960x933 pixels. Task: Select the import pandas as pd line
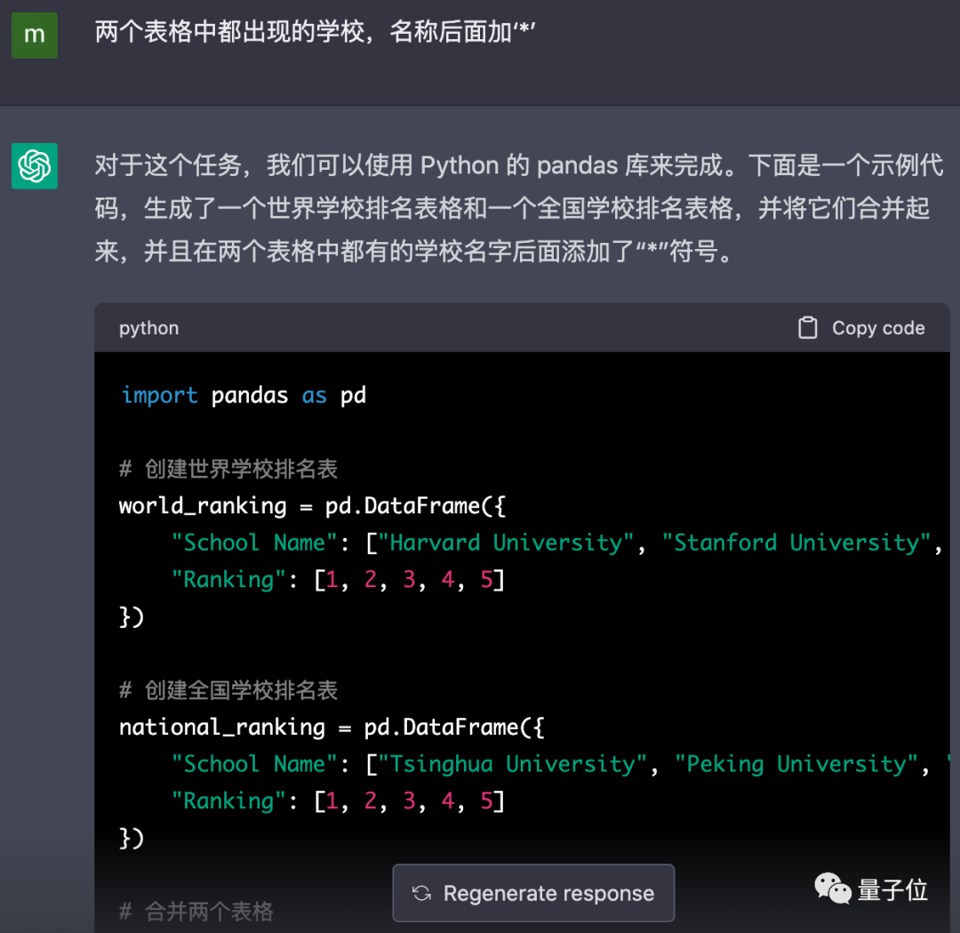[238, 395]
